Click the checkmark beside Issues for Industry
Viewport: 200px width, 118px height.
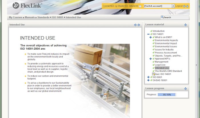click(x=153, y=50)
